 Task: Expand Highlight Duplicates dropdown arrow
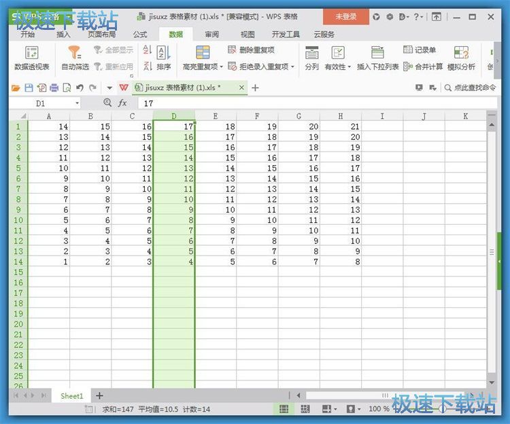click(222, 67)
